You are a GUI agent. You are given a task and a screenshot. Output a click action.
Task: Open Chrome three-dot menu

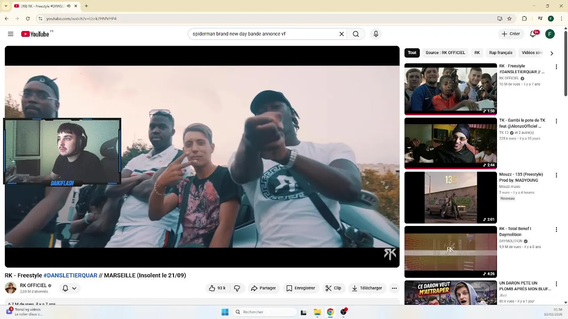561,19
